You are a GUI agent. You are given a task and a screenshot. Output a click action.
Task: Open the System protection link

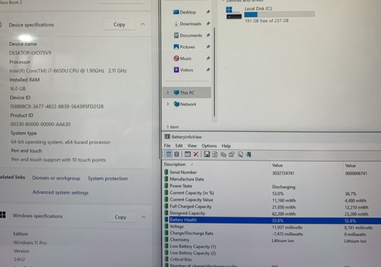[x=108, y=178]
